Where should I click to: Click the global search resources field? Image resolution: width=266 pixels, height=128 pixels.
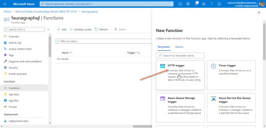[x=106, y=4]
